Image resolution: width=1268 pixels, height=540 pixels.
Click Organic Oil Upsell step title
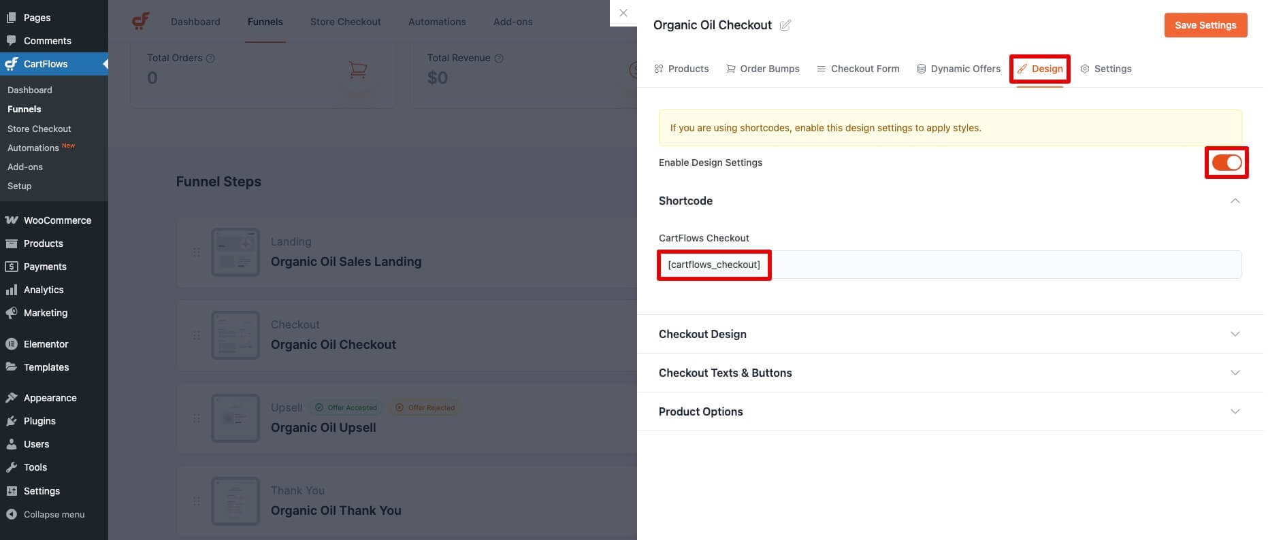tap(323, 428)
